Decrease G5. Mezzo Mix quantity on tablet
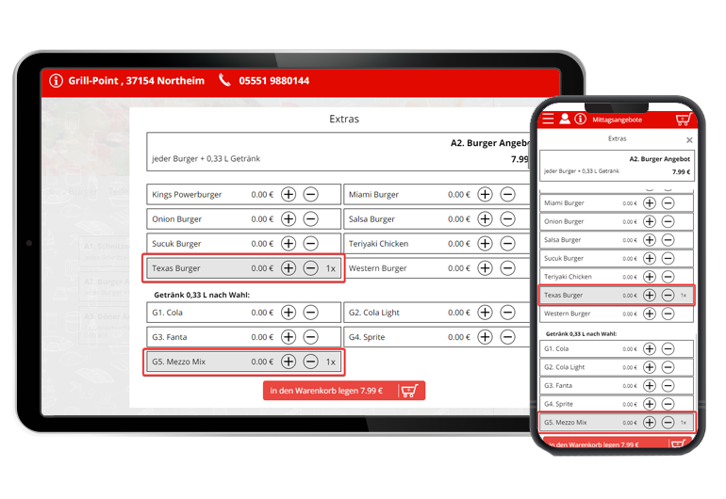726x499 pixels. point(311,362)
